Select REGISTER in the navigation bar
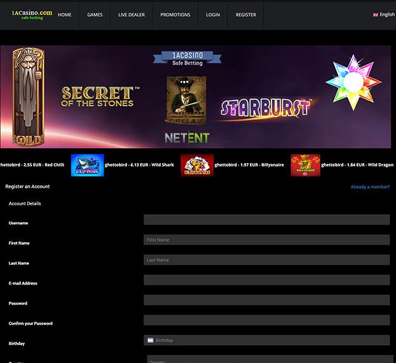 [245, 15]
